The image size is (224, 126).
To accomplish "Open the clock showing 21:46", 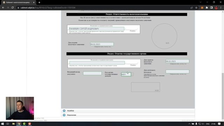I will tap(213, 124).
